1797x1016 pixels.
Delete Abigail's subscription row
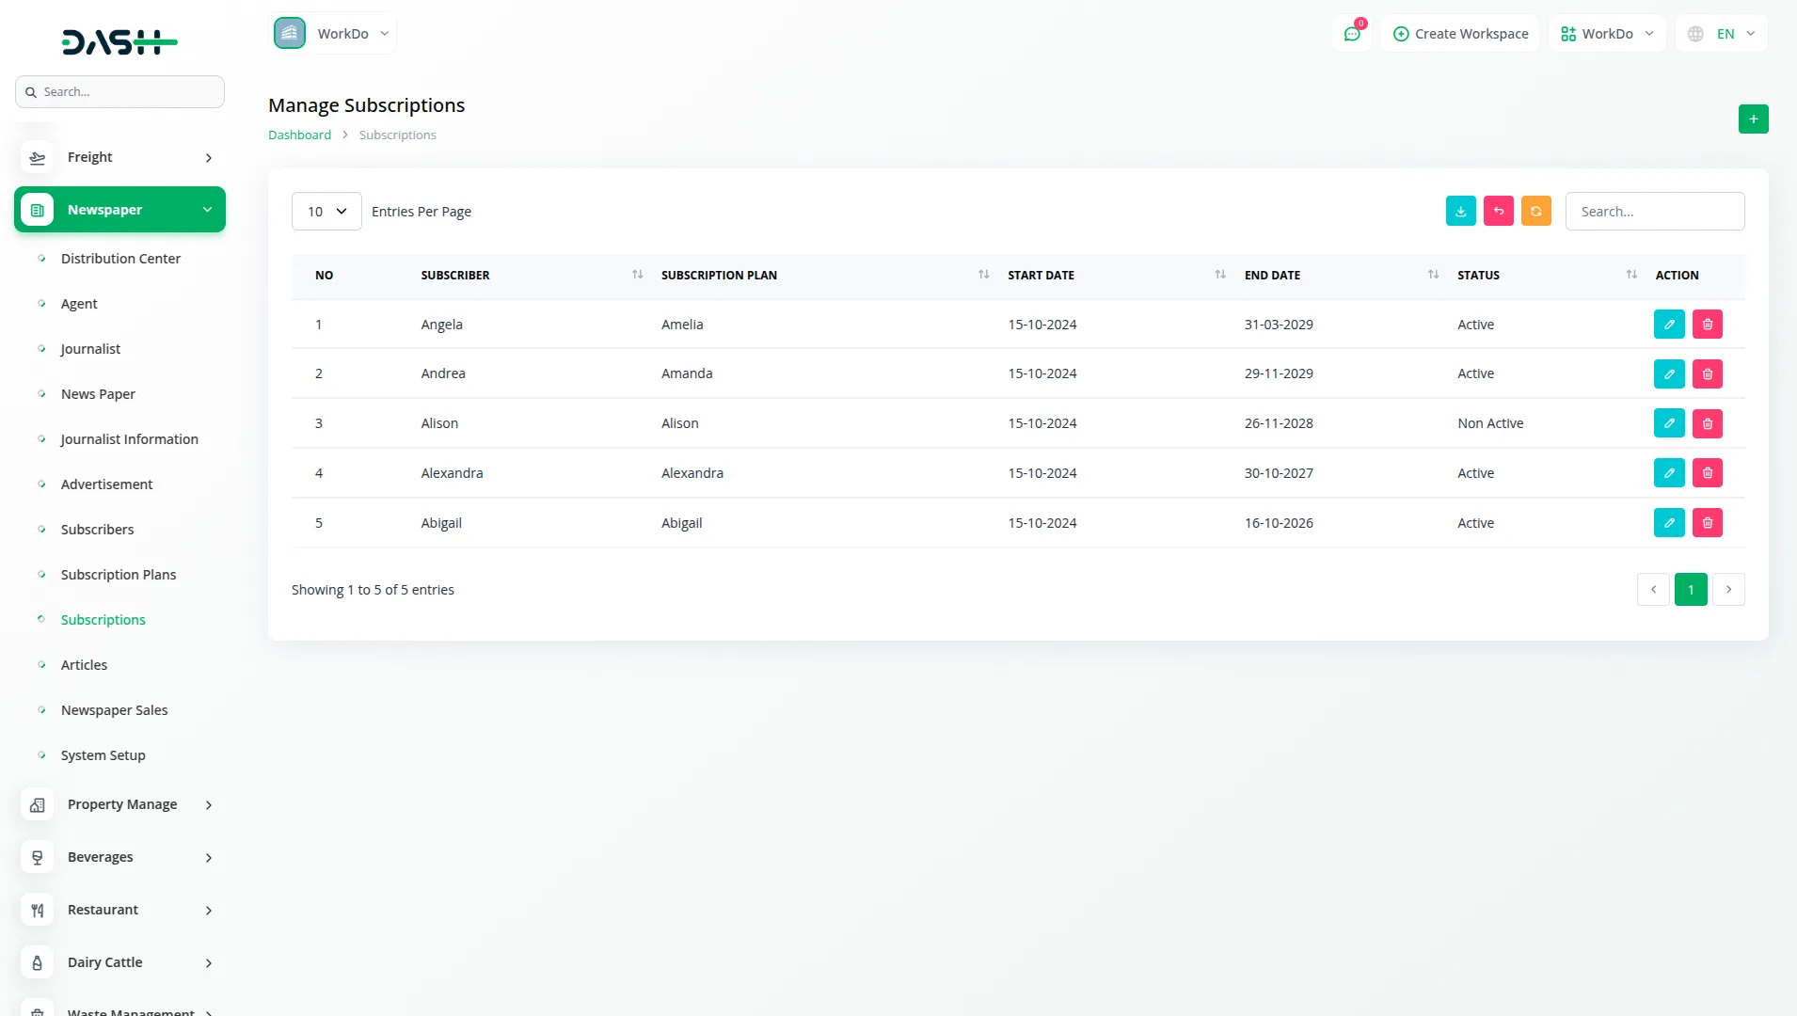(1707, 523)
